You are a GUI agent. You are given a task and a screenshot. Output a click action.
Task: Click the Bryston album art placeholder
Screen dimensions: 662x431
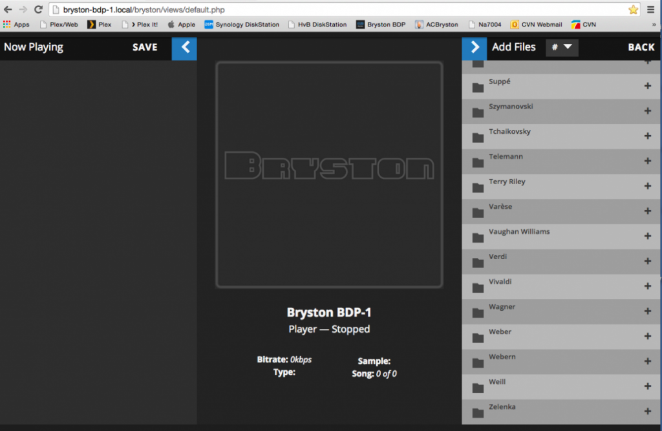[x=329, y=174]
